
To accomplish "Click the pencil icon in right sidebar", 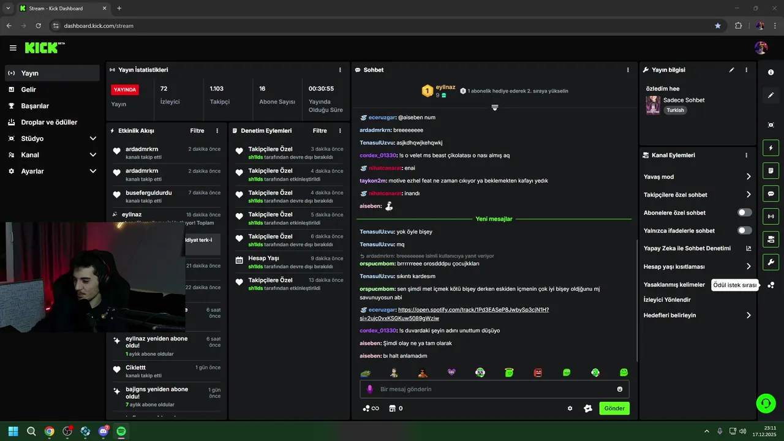I will click(771, 95).
